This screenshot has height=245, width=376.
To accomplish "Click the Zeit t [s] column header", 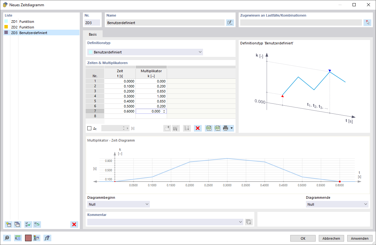I will point(120,73).
